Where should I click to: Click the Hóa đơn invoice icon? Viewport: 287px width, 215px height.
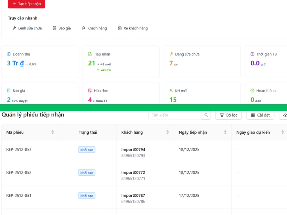[x=90, y=91]
